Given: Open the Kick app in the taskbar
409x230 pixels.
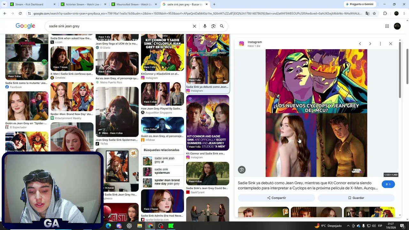Looking at the screenshot, I should click(x=171, y=226).
